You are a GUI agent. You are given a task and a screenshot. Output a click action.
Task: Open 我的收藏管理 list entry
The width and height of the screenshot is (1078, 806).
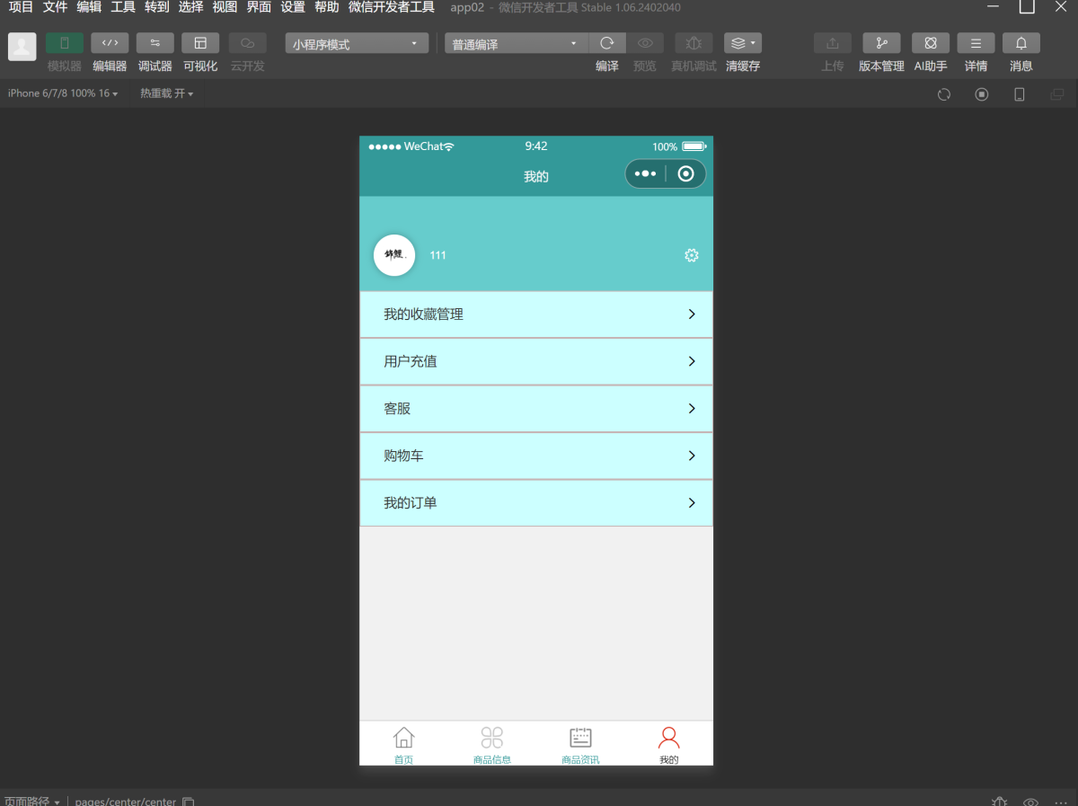tap(536, 314)
